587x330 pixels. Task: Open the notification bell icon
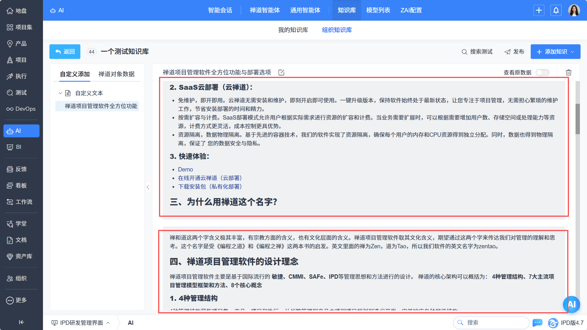point(556,10)
